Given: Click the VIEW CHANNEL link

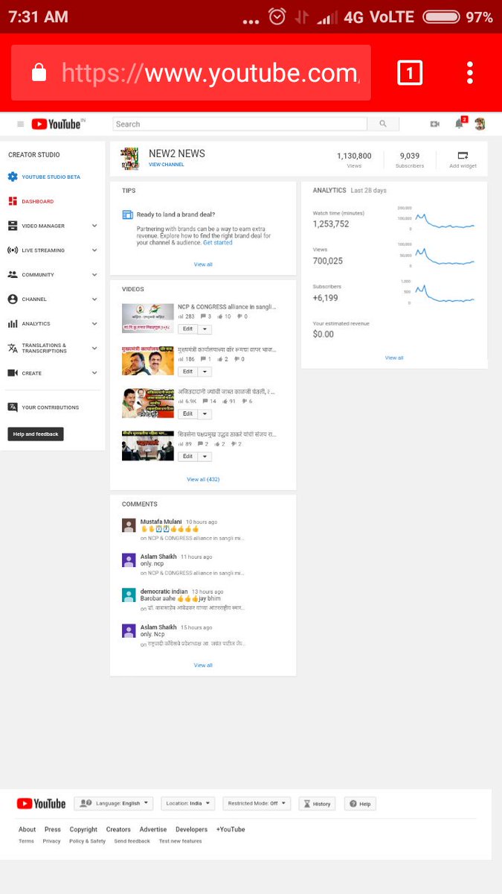Looking at the screenshot, I should pos(167,165).
